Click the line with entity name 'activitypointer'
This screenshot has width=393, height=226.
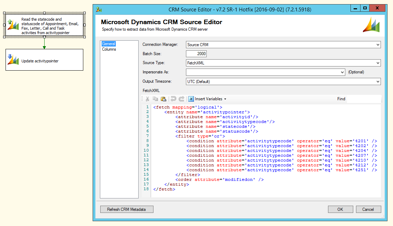coord(207,112)
